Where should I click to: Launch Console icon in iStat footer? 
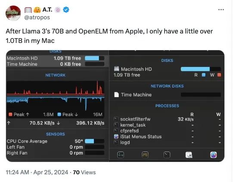(145, 155)
